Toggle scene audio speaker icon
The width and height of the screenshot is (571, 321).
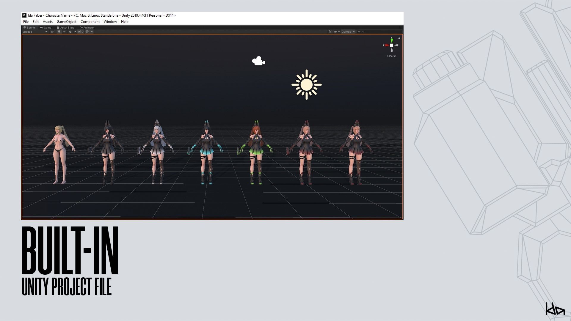[x=65, y=32]
